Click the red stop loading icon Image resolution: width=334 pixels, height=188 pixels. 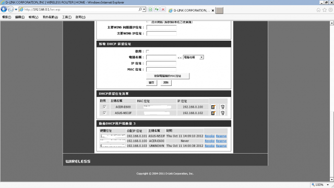point(163,9)
